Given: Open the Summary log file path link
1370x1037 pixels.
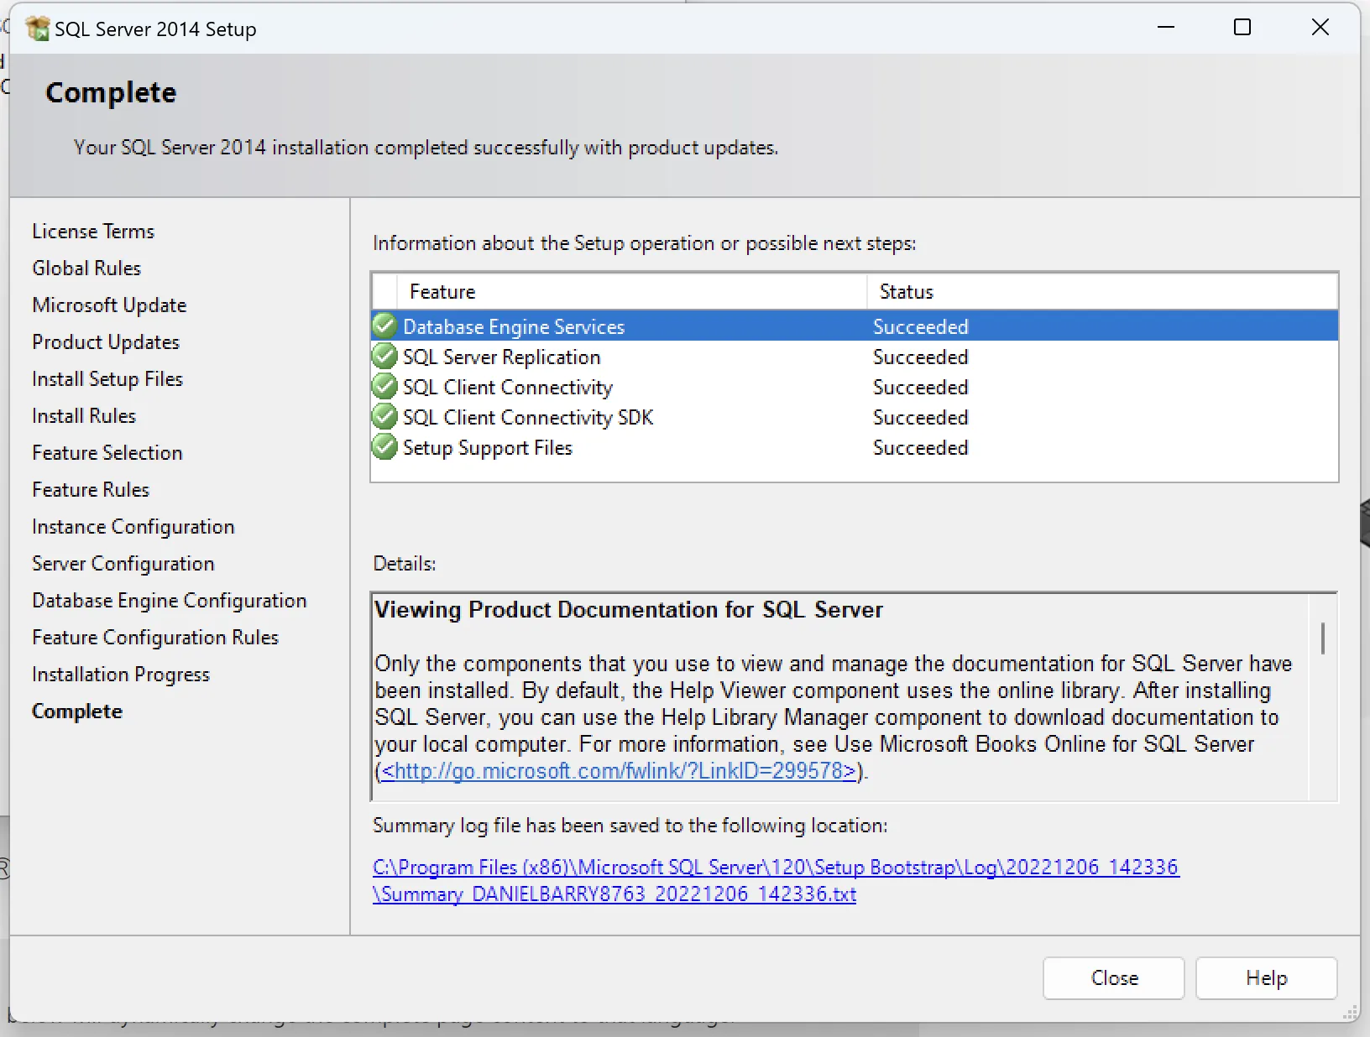Looking at the screenshot, I should tap(776, 880).
